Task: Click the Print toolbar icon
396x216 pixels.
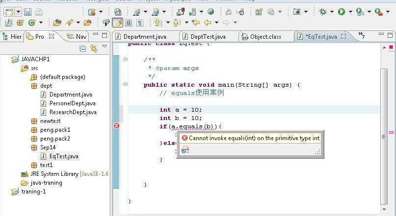Action: pyautogui.click(x=39, y=12)
